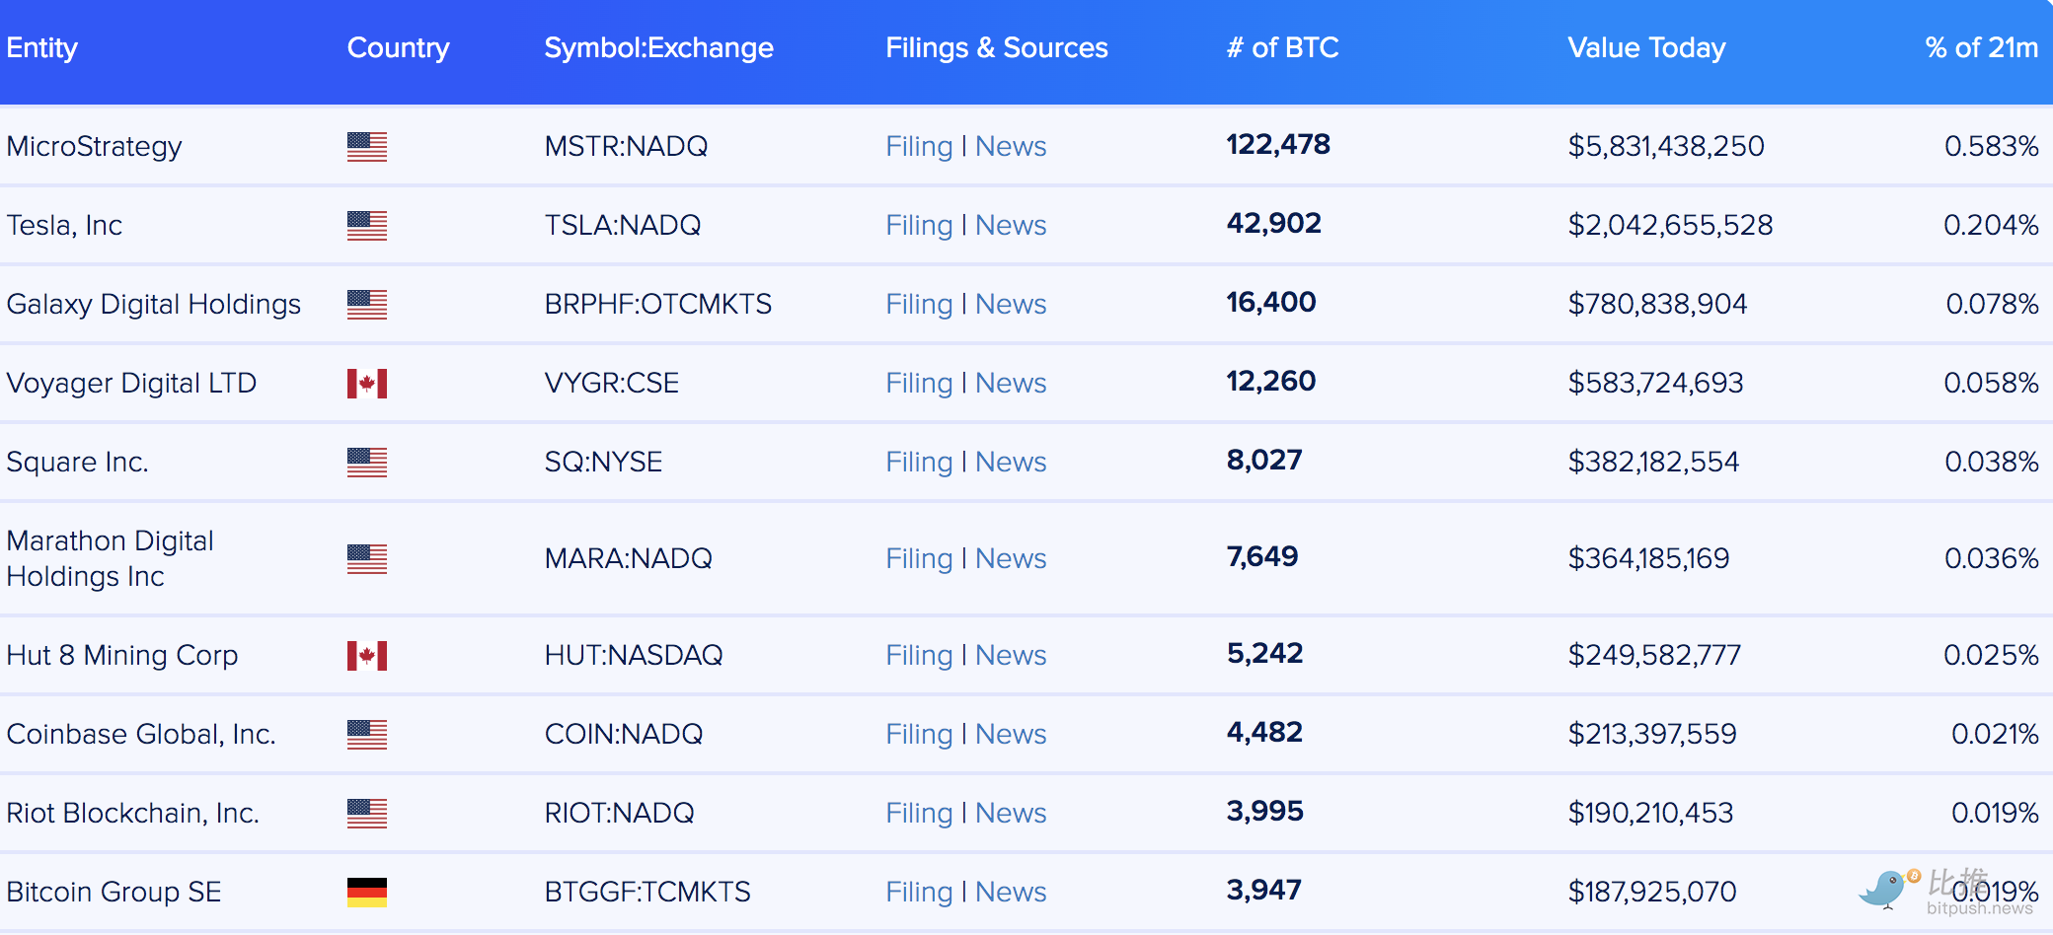Open the News link for MicroStrategy
Screen dimensions: 2053x935
1011,146
